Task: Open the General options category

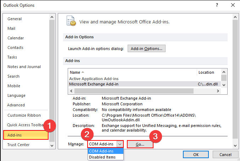Action: (15, 19)
